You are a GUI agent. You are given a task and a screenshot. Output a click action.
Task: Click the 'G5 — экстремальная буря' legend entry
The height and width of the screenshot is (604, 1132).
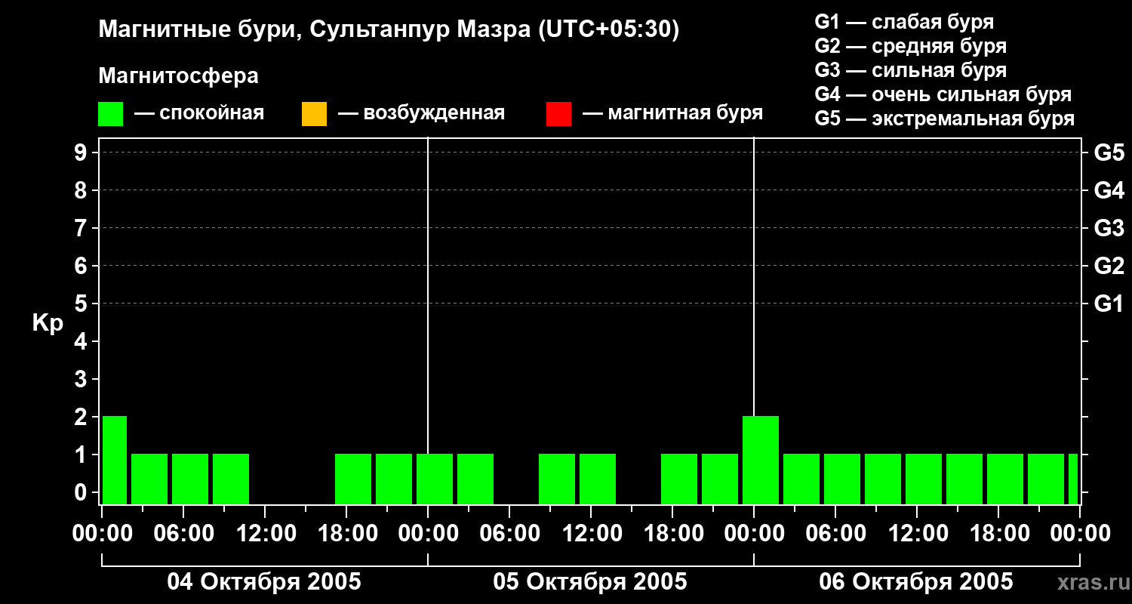945,119
